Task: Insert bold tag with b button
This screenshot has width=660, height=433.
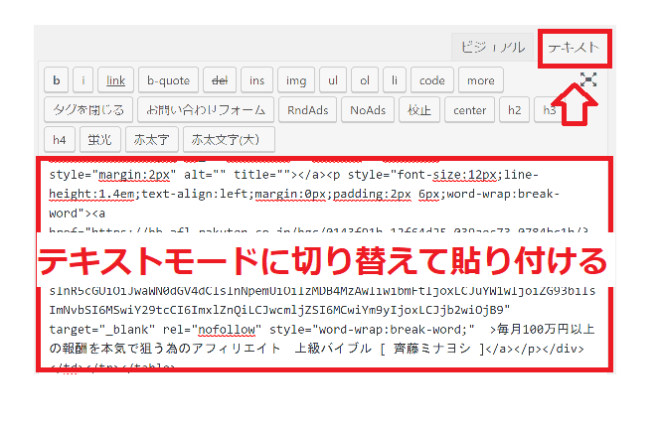Action: tap(56, 79)
